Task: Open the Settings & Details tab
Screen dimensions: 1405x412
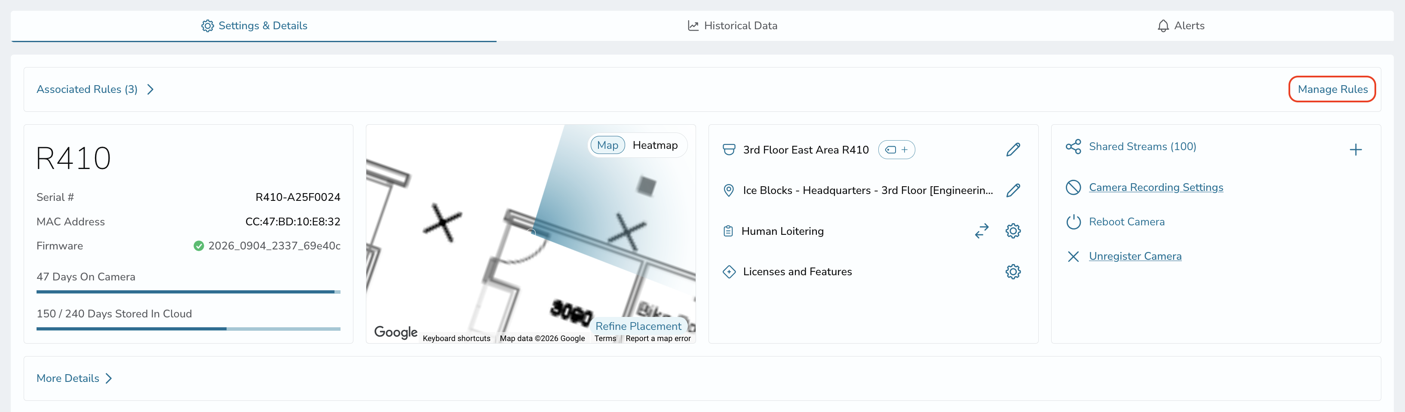Action: pos(254,26)
